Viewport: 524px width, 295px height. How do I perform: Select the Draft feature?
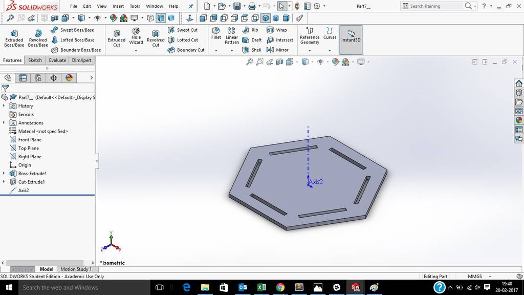(252, 40)
